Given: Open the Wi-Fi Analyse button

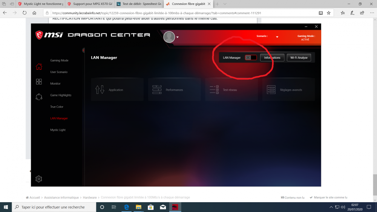Looking at the screenshot, I should click(299, 58).
